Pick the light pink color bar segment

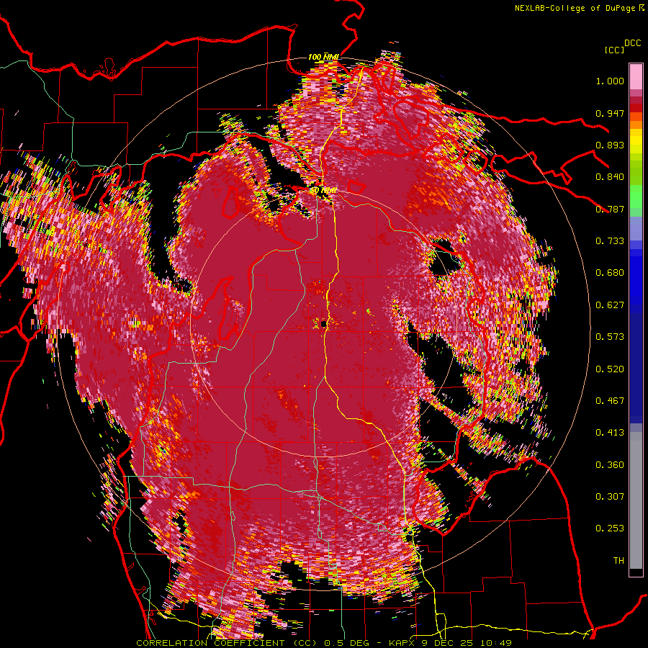(x=636, y=77)
